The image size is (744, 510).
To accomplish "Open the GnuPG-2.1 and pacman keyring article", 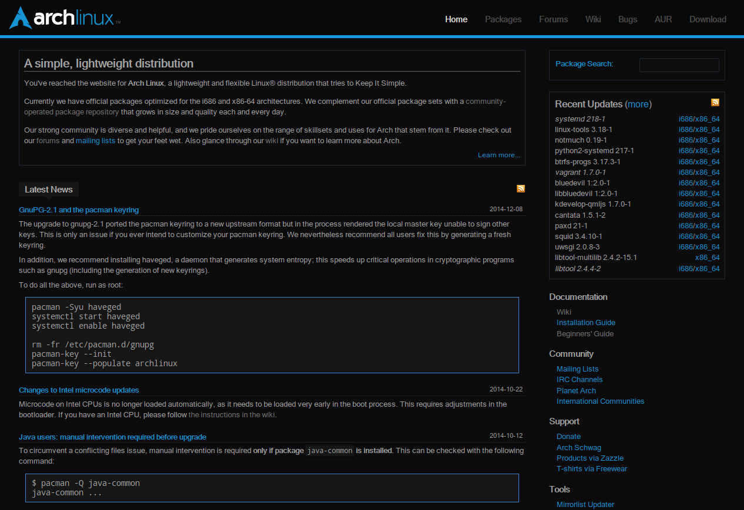I will coord(78,210).
